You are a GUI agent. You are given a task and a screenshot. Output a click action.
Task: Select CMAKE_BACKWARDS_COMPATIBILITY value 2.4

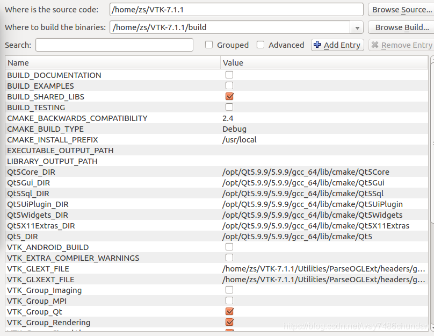228,118
